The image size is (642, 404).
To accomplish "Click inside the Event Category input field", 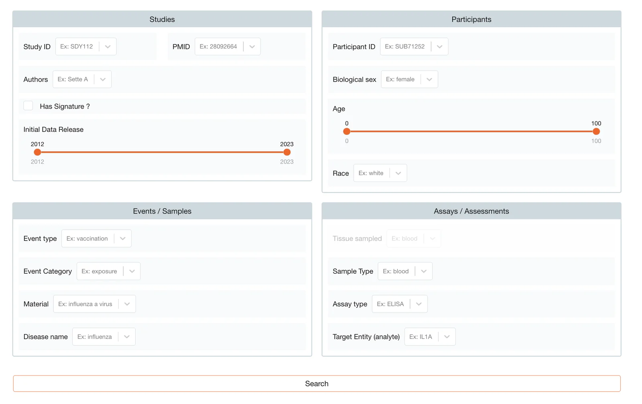I will (x=100, y=271).
